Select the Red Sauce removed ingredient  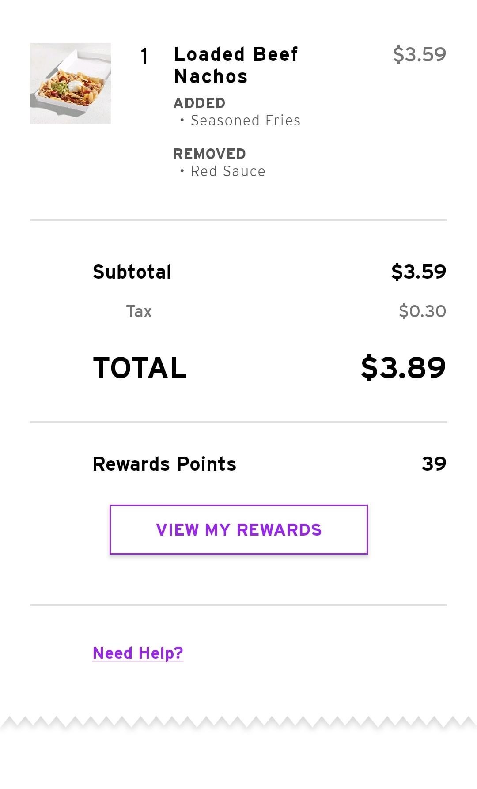pos(227,171)
